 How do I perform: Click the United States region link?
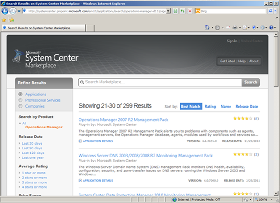[251, 41]
